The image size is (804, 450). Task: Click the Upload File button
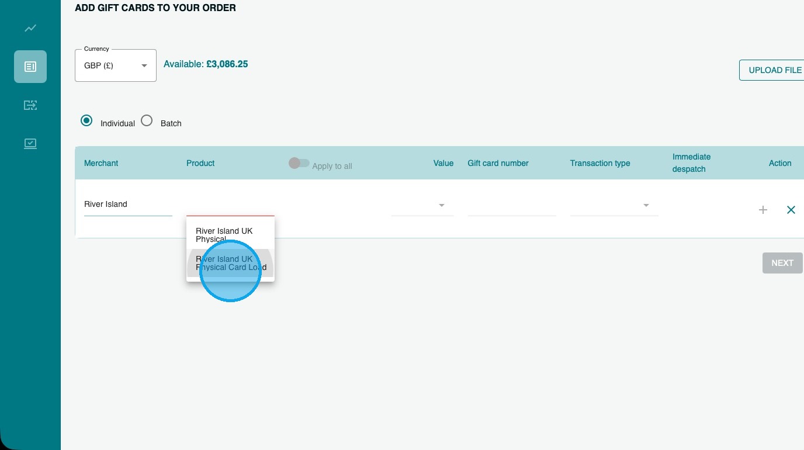point(772,70)
